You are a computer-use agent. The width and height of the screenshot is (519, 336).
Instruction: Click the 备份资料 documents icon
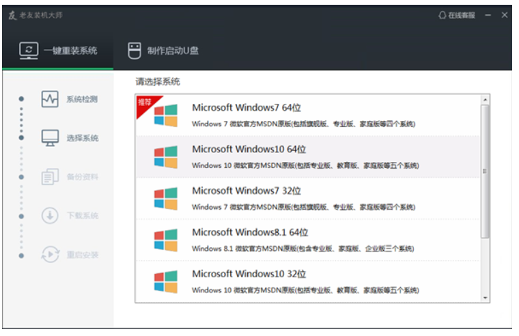(50, 177)
